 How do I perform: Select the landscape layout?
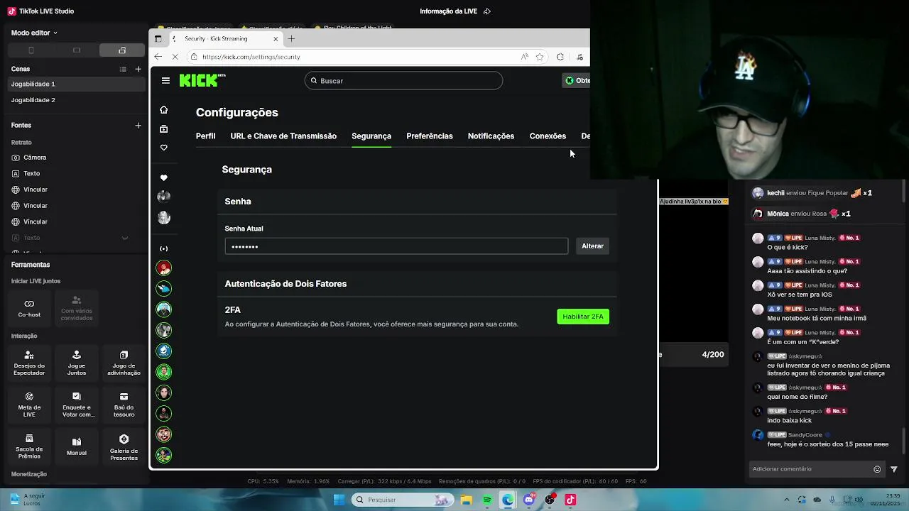click(77, 50)
